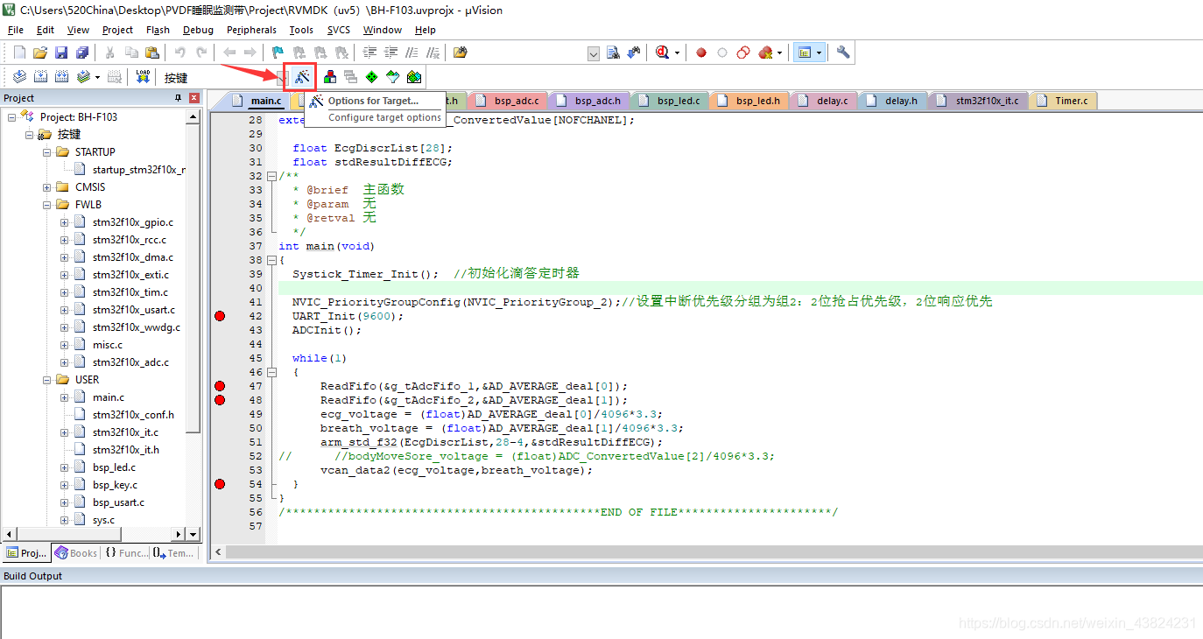This screenshot has width=1203, height=639.
Task: Toggle the breakpoint on line 42
Action: (x=220, y=316)
